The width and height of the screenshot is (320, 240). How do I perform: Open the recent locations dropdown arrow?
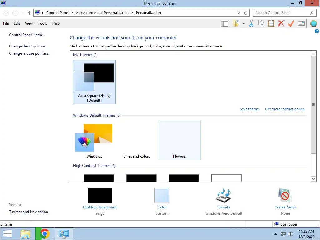pos(23,13)
